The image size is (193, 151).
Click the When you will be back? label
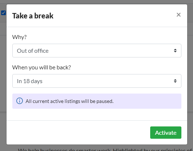(x=41, y=68)
